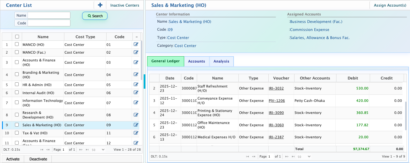Open the Analysis tab

point(221,61)
